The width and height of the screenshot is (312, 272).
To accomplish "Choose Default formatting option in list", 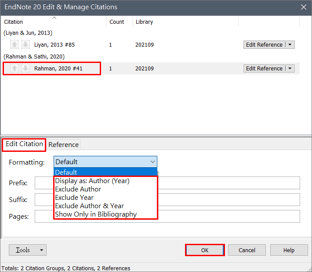I will click(x=105, y=172).
